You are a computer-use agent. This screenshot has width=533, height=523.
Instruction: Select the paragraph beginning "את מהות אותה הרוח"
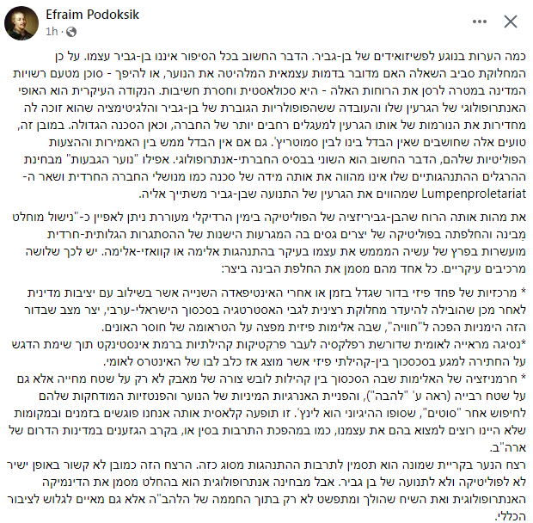pos(270,243)
